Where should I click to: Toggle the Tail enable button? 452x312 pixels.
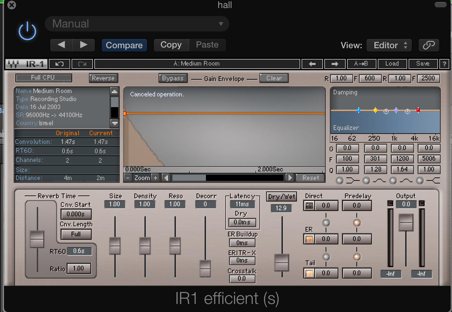click(x=309, y=273)
